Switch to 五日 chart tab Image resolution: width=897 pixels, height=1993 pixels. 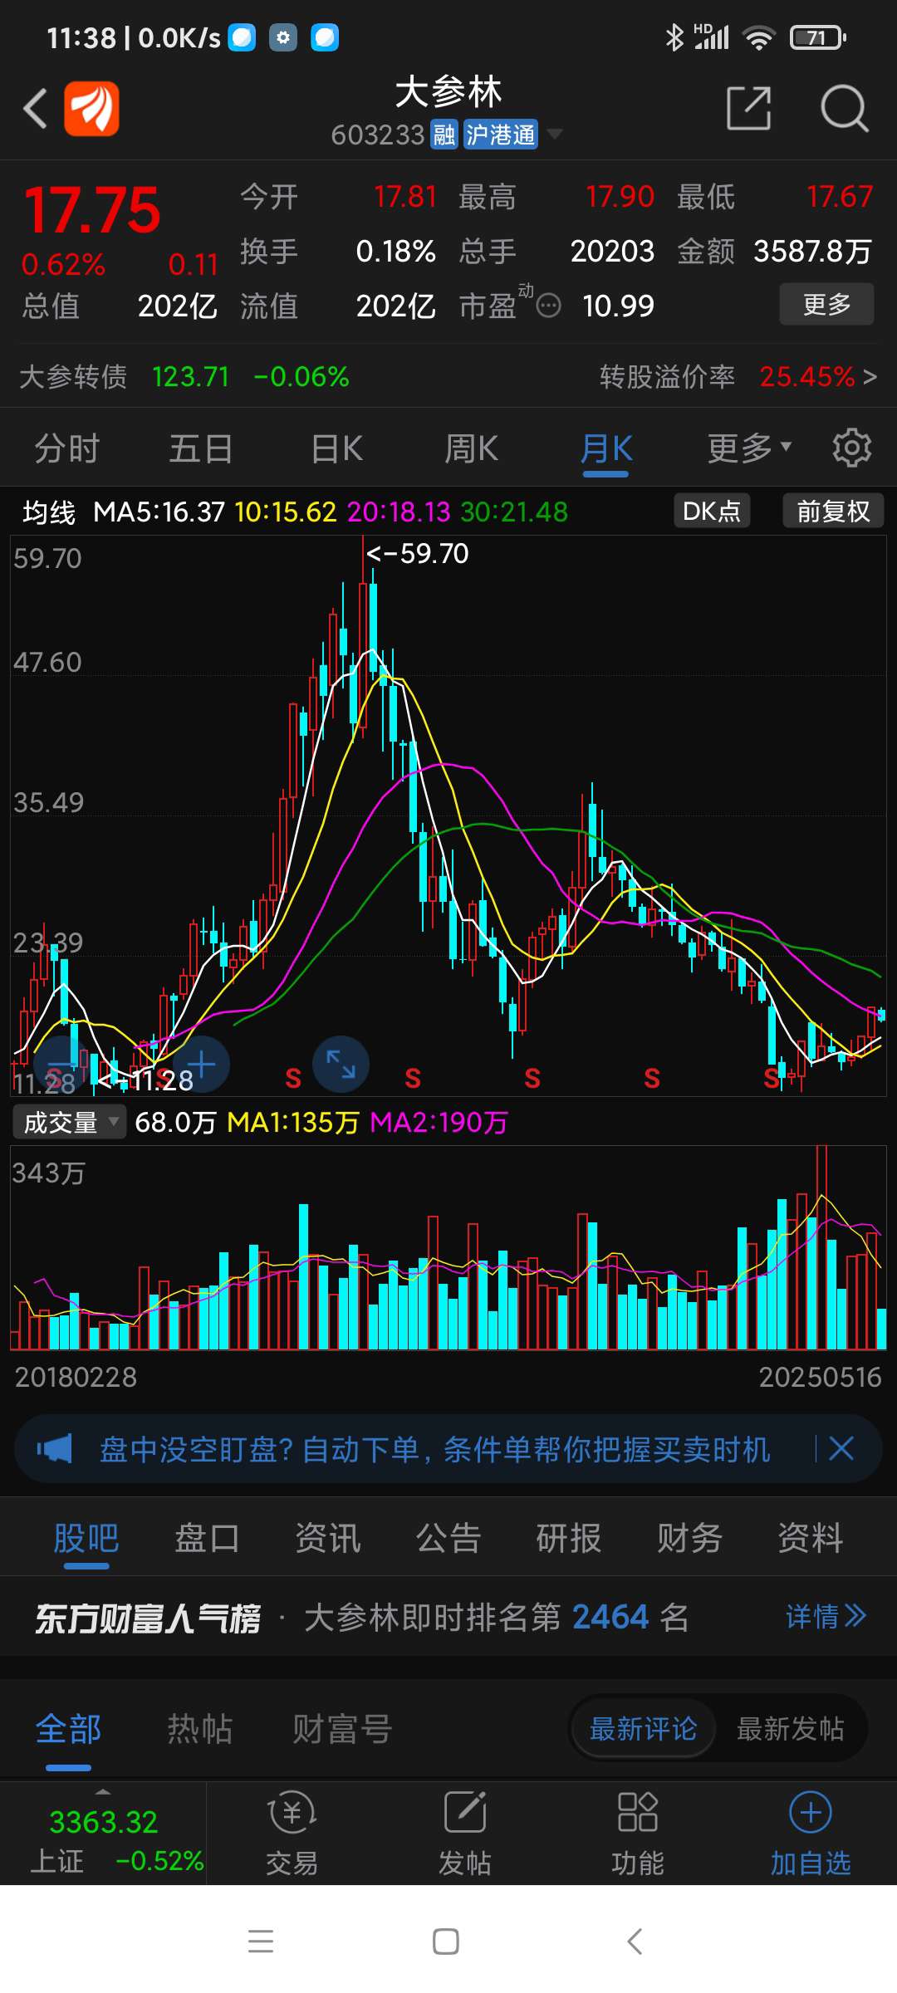pos(202,448)
